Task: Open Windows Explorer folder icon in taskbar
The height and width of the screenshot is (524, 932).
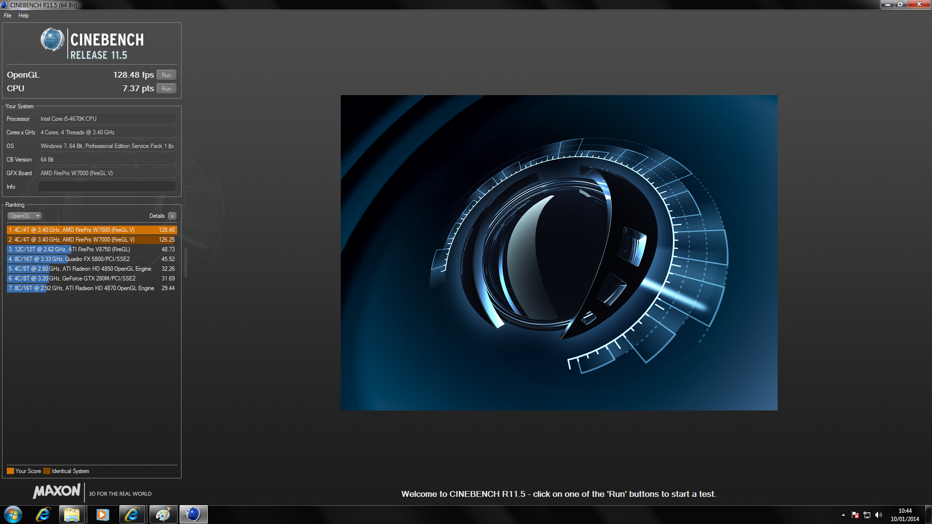Action: tap(72, 514)
